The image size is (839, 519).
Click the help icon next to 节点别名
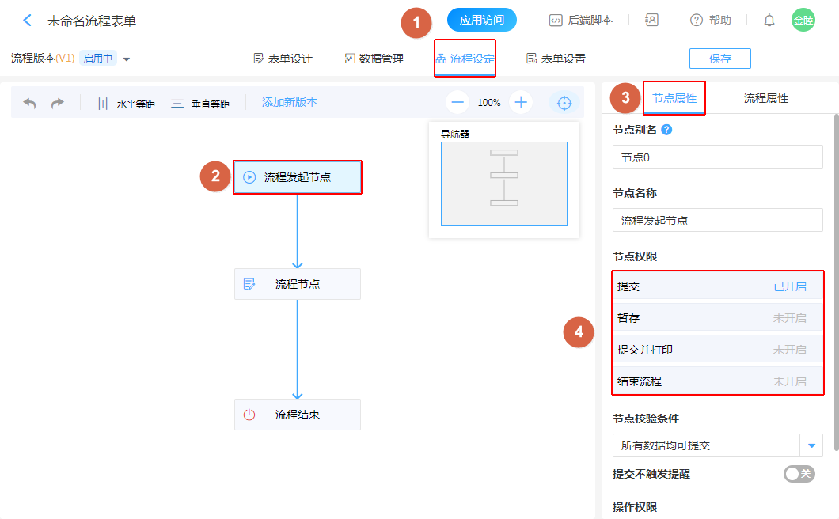pos(666,130)
